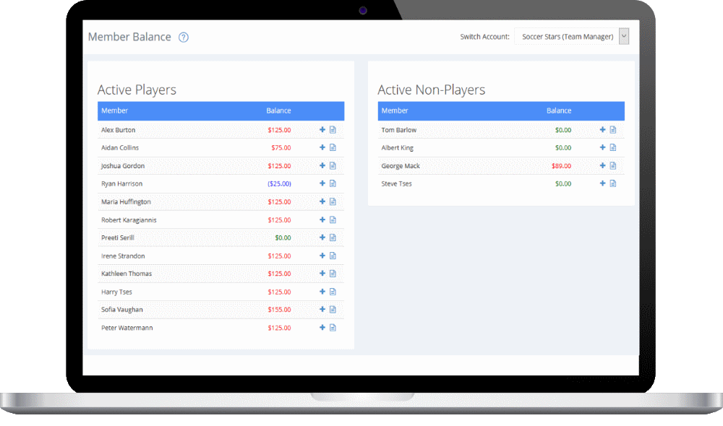The image size is (723, 426).
Task: Select member name Aidan Collins
Action: (x=120, y=148)
